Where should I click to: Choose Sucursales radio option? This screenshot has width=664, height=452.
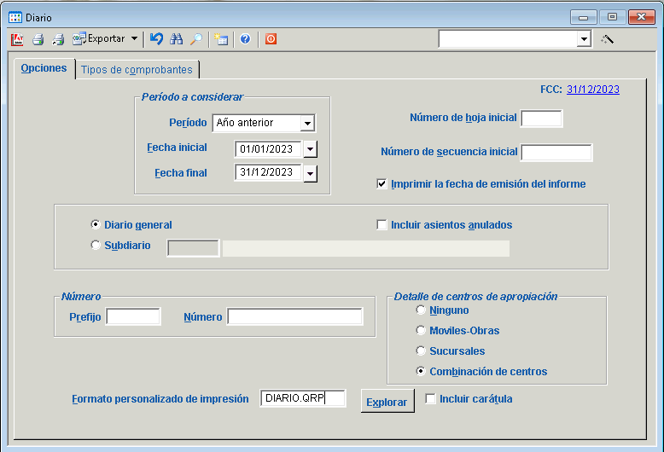point(421,351)
